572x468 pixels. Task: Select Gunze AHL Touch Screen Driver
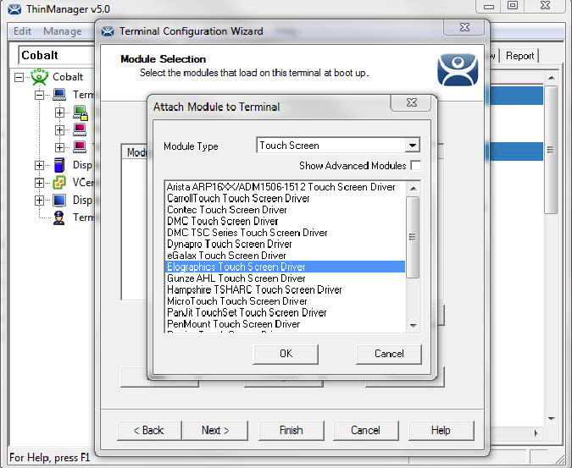tap(285, 278)
